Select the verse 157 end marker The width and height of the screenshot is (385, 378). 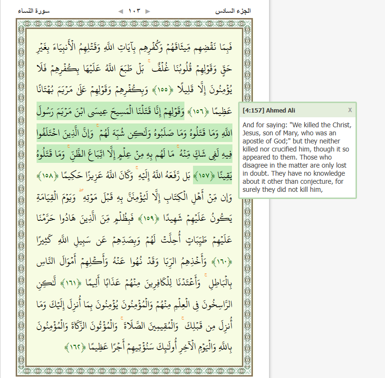coord(70,176)
